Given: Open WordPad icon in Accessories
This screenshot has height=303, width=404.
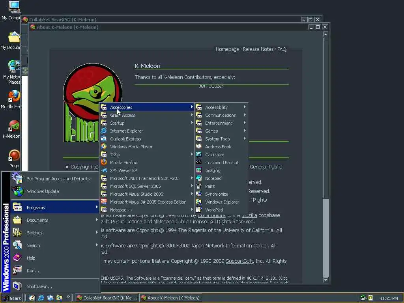Looking at the screenshot, I should [199, 210].
